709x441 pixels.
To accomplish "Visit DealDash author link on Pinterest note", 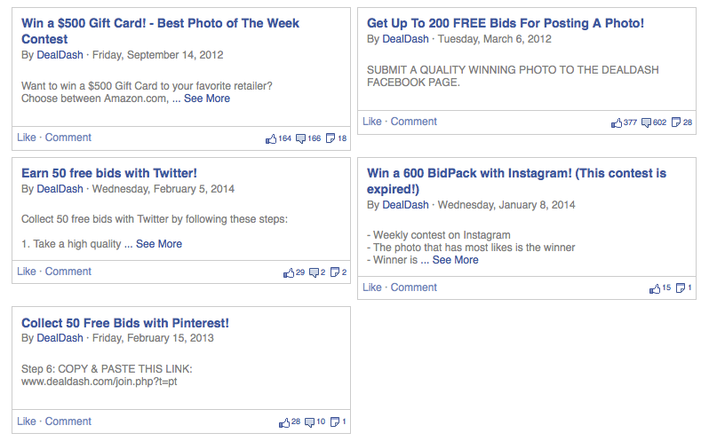I will point(60,338).
